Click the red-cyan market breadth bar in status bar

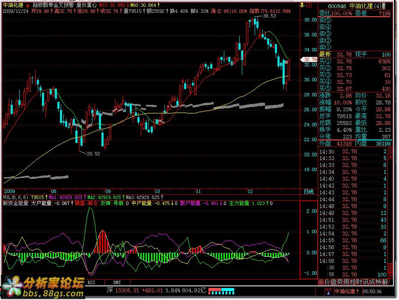tap(222, 291)
